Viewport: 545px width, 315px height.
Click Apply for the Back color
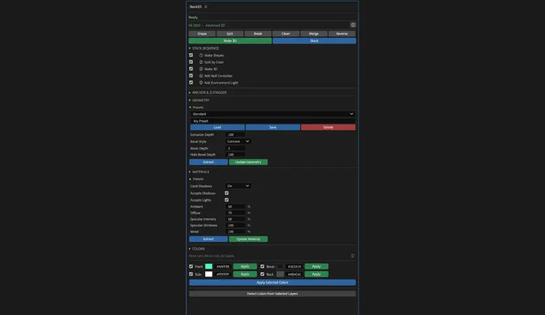(316, 274)
